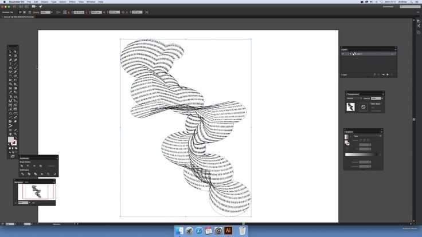Select the Magic Wand tool
The width and height of the screenshot is (422, 237).
(10, 56)
